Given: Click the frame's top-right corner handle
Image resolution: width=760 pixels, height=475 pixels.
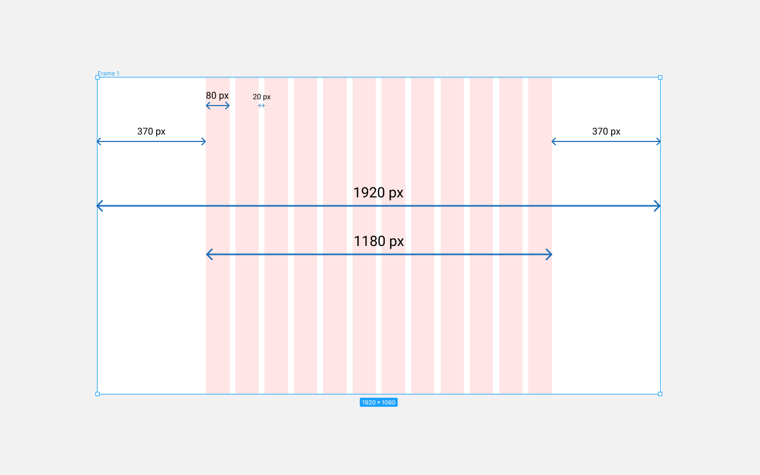Looking at the screenshot, I should pyautogui.click(x=660, y=78).
